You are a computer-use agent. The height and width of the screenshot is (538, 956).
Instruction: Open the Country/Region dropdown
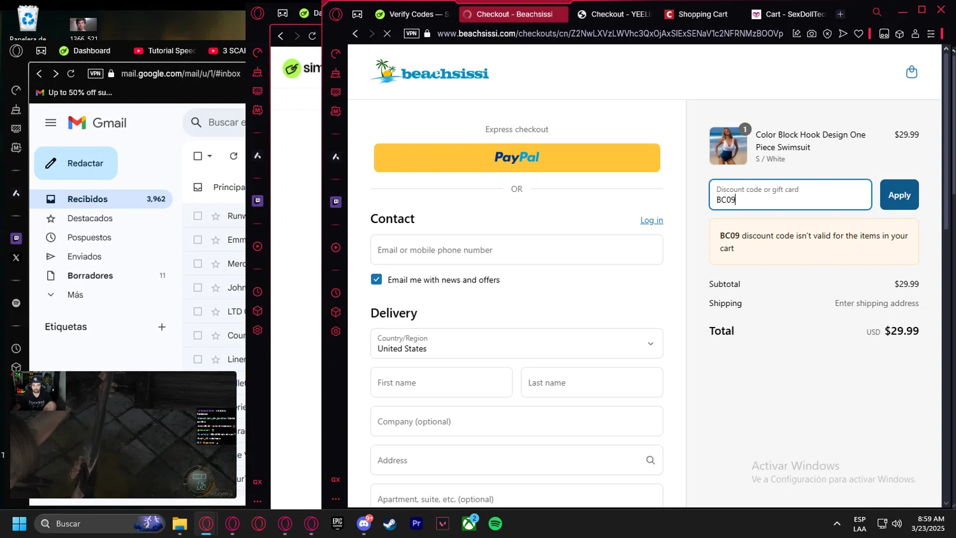click(516, 344)
